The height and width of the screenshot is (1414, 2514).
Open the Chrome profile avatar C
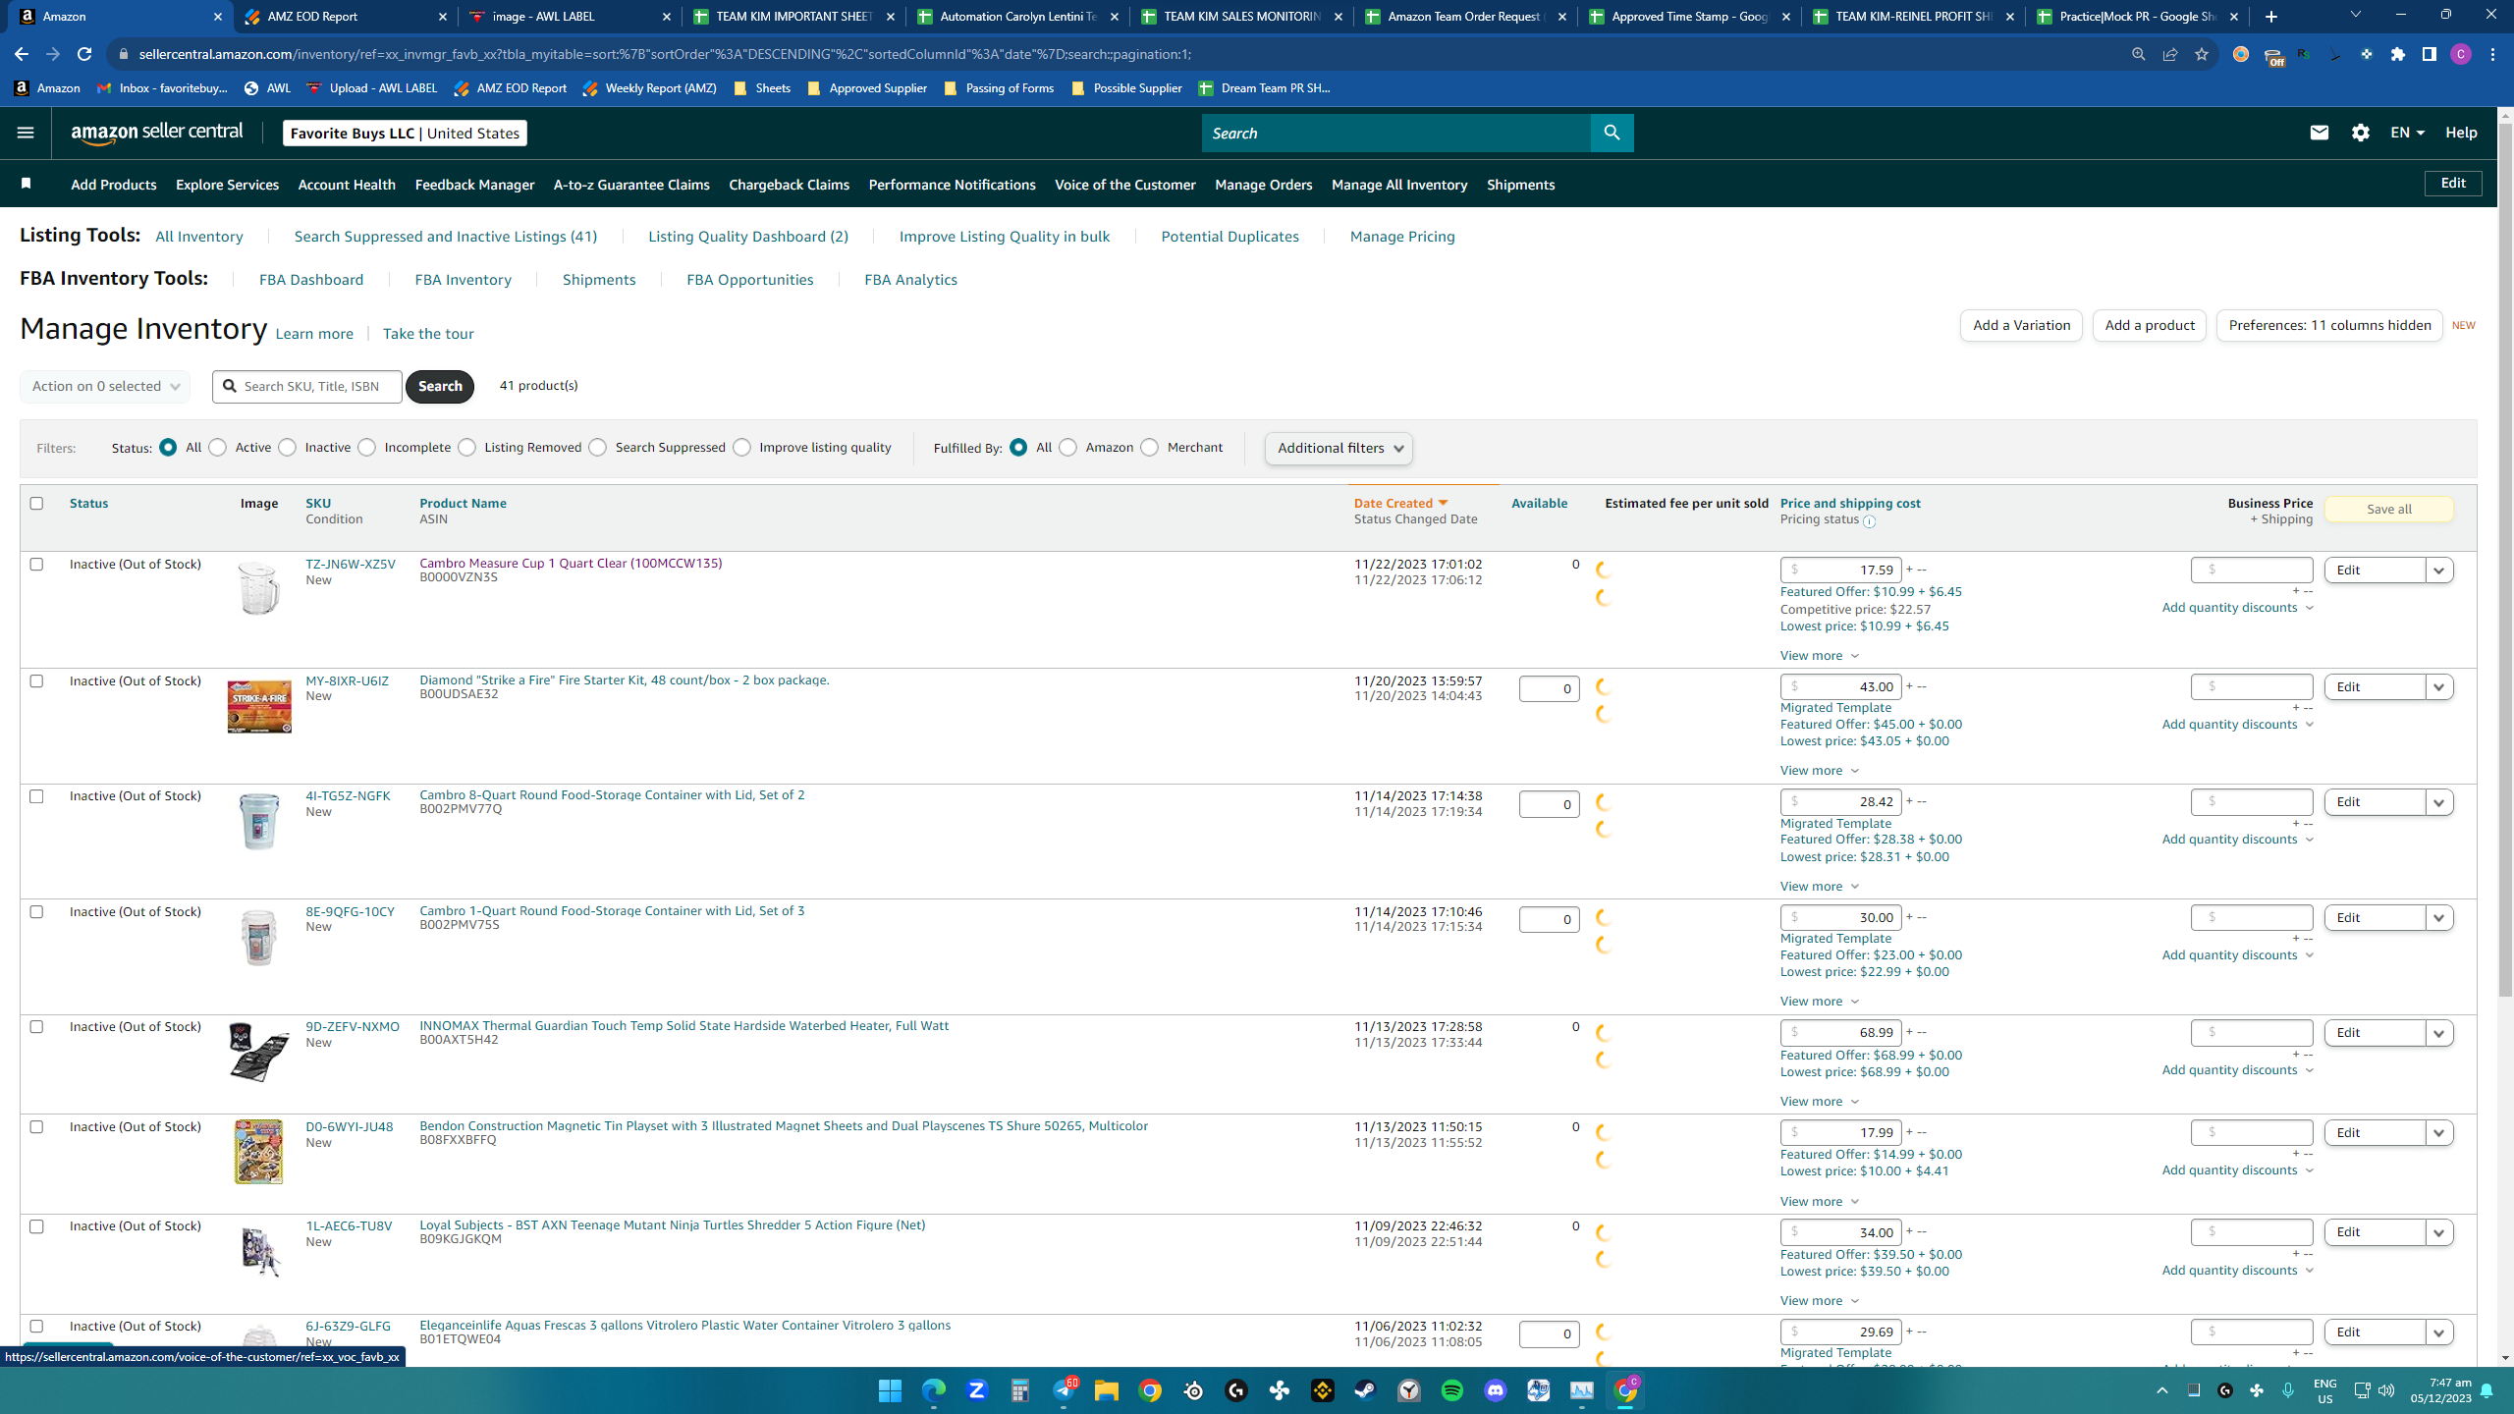click(x=2460, y=54)
